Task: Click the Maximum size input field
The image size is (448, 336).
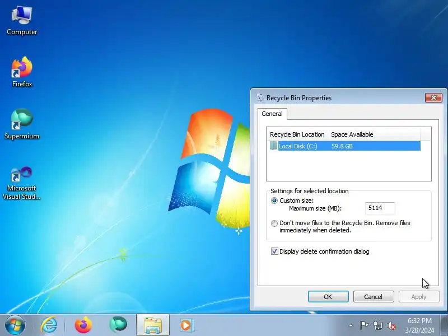Action: (380, 208)
